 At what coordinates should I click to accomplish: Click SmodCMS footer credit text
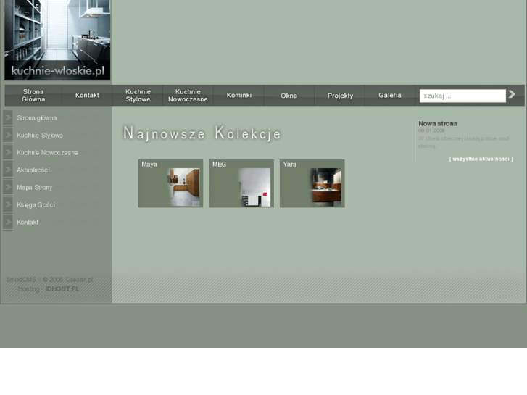point(21,280)
